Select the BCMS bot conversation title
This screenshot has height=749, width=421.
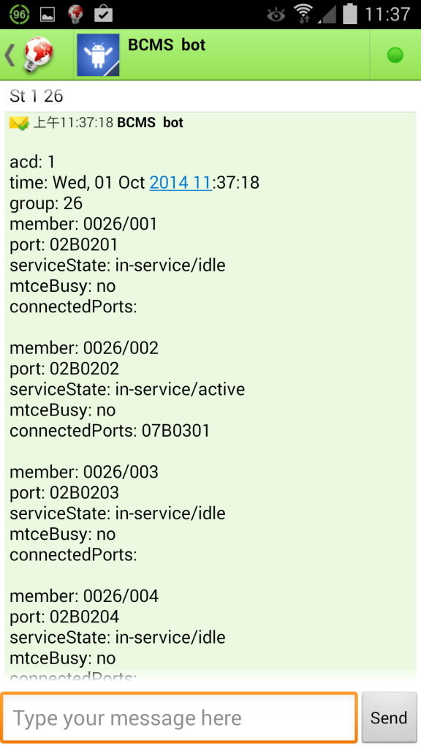click(164, 45)
